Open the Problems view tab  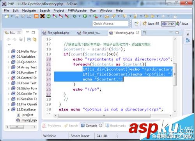coord(52,126)
